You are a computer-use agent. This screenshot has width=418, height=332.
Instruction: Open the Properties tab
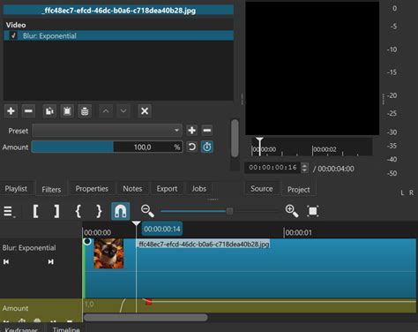point(92,189)
